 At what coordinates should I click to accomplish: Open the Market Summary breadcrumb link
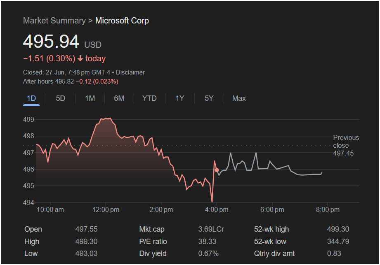(x=54, y=21)
